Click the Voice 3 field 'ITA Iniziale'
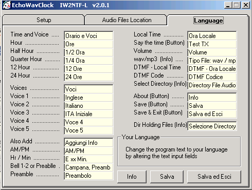252x190 pixels. pyautogui.click(x=88, y=114)
